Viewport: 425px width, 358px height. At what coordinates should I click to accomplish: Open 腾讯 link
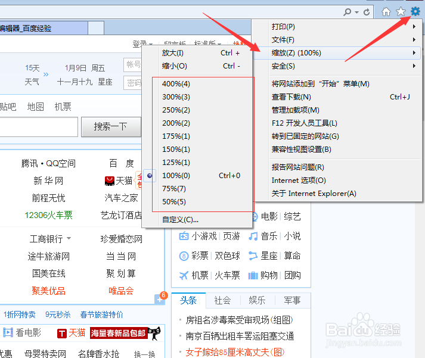coord(29,163)
